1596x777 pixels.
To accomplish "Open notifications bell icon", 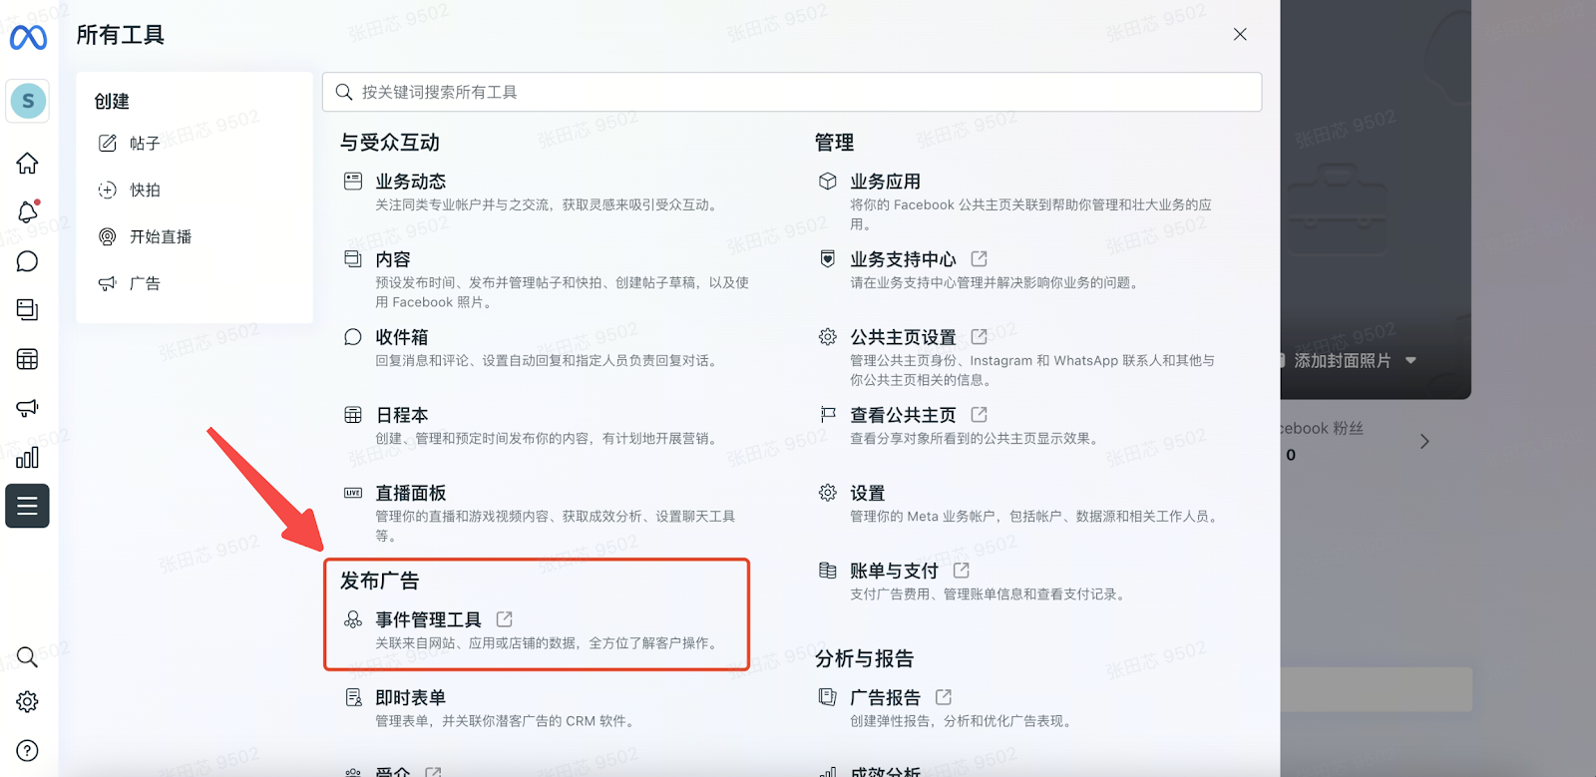I will 28,211.
